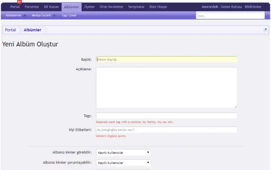Open Bildirimler notifications

tap(253, 7)
